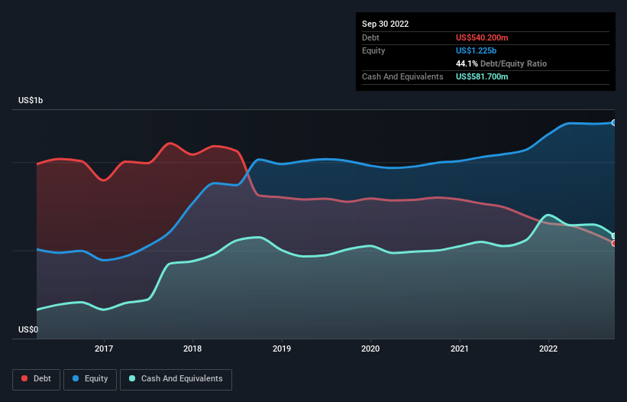Click the US$581.700m cash value
Screen dimensions: 627x402
pyautogui.click(x=482, y=76)
